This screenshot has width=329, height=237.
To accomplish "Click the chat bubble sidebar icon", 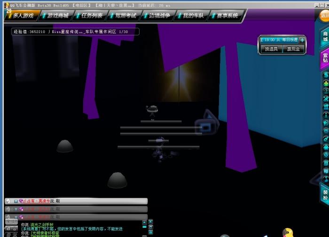I will [x=326, y=171].
